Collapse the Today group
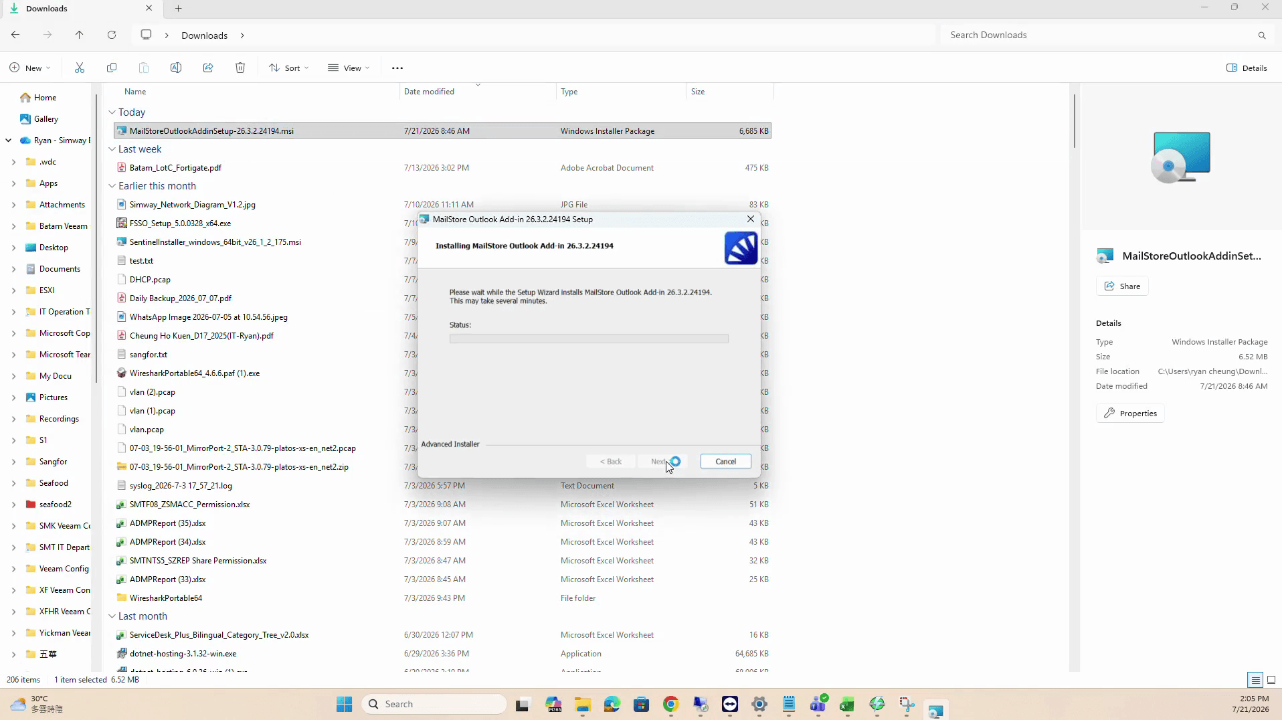Viewport: 1282px width, 720px height. tap(112, 112)
